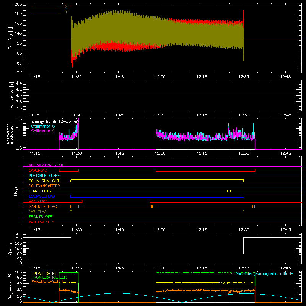Screen dimensions: 306x306
Task: Click the FRONTS_OFF flag label
Action: [x=41, y=216]
